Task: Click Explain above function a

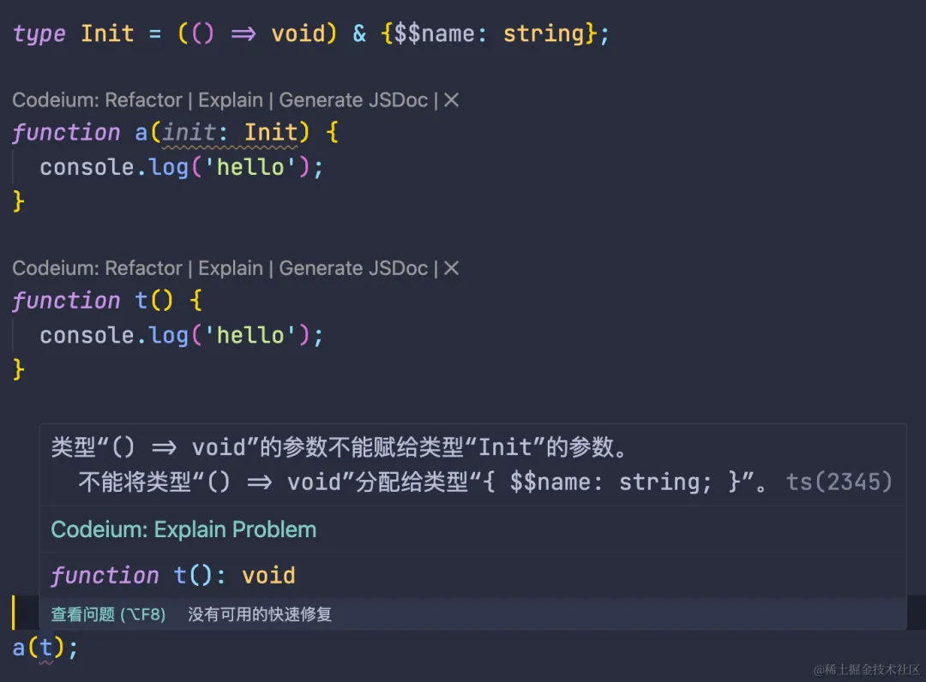Action: tap(231, 100)
